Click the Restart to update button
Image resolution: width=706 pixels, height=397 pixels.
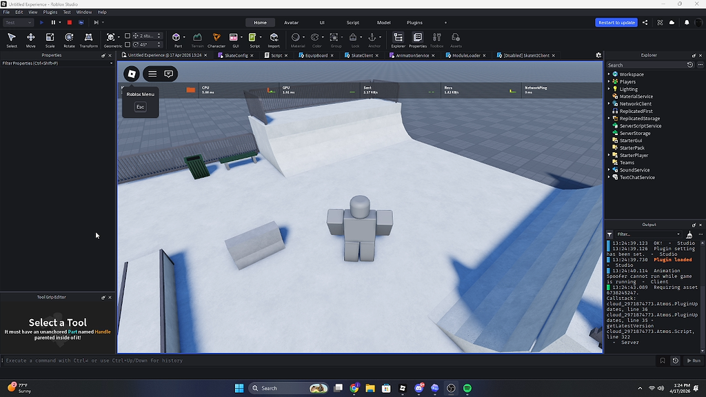tap(616, 23)
